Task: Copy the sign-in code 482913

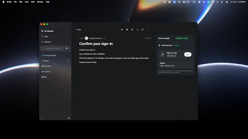Action: pos(188,54)
